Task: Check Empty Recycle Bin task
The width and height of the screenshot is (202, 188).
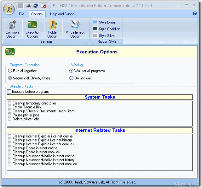Action: (10, 107)
